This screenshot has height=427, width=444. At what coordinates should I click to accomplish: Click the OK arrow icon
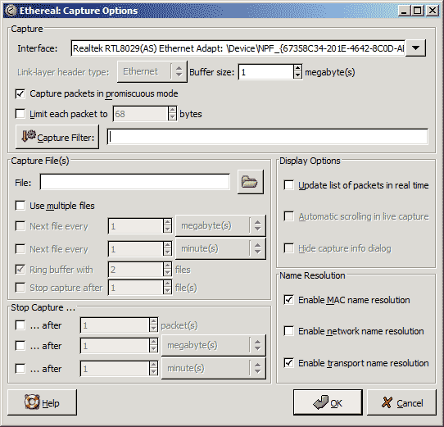320,402
